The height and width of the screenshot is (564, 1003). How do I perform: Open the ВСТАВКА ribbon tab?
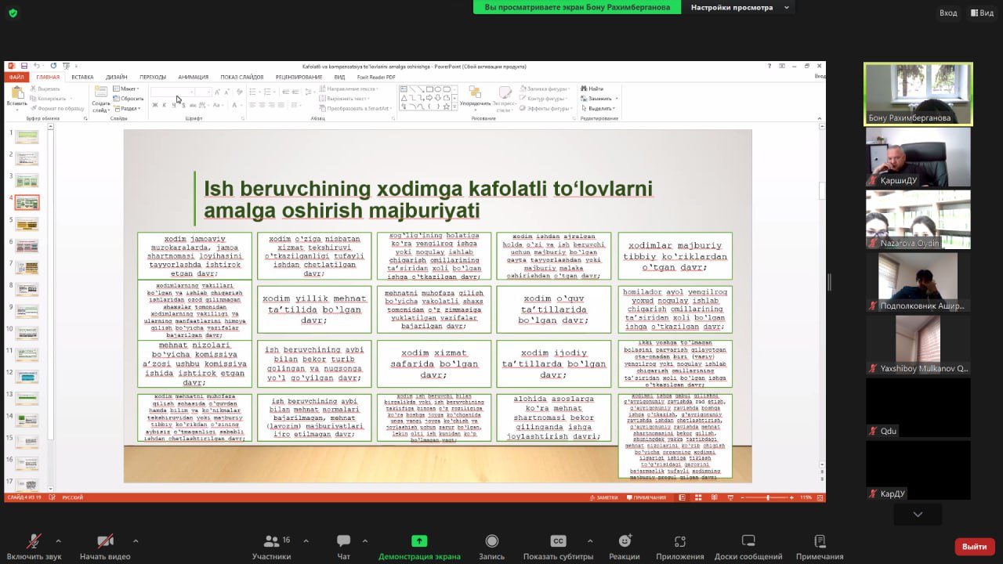82,77
